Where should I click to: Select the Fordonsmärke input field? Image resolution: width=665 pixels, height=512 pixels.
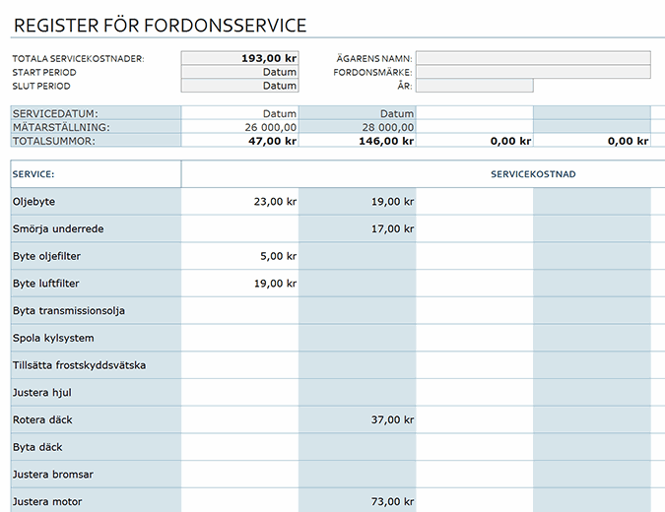click(532, 72)
